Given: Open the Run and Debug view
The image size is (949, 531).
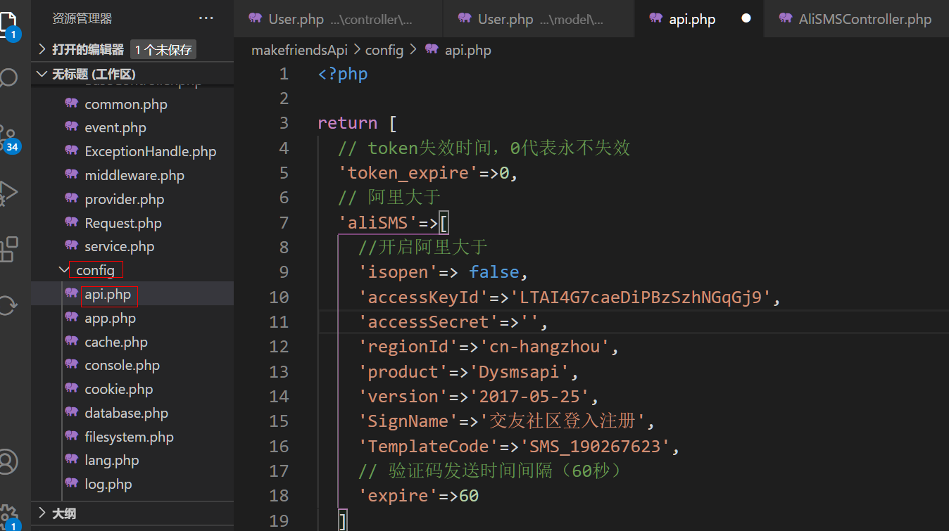Looking at the screenshot, I should pos(8,192).
